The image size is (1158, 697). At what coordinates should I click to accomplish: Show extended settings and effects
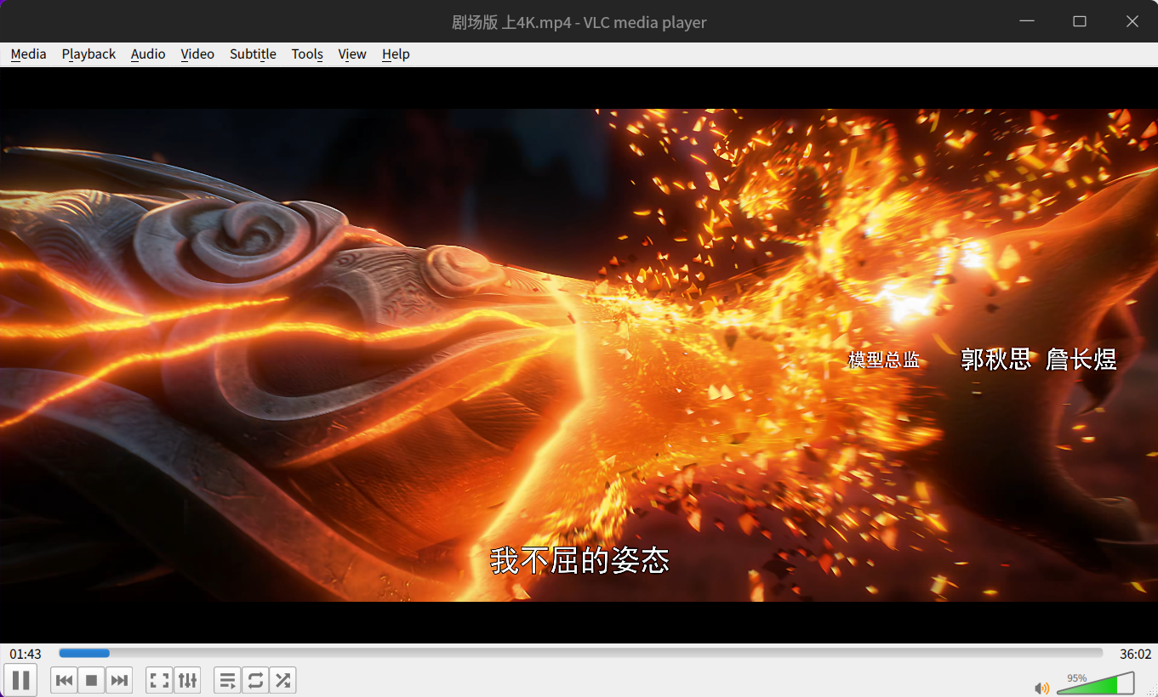[187, 680]
